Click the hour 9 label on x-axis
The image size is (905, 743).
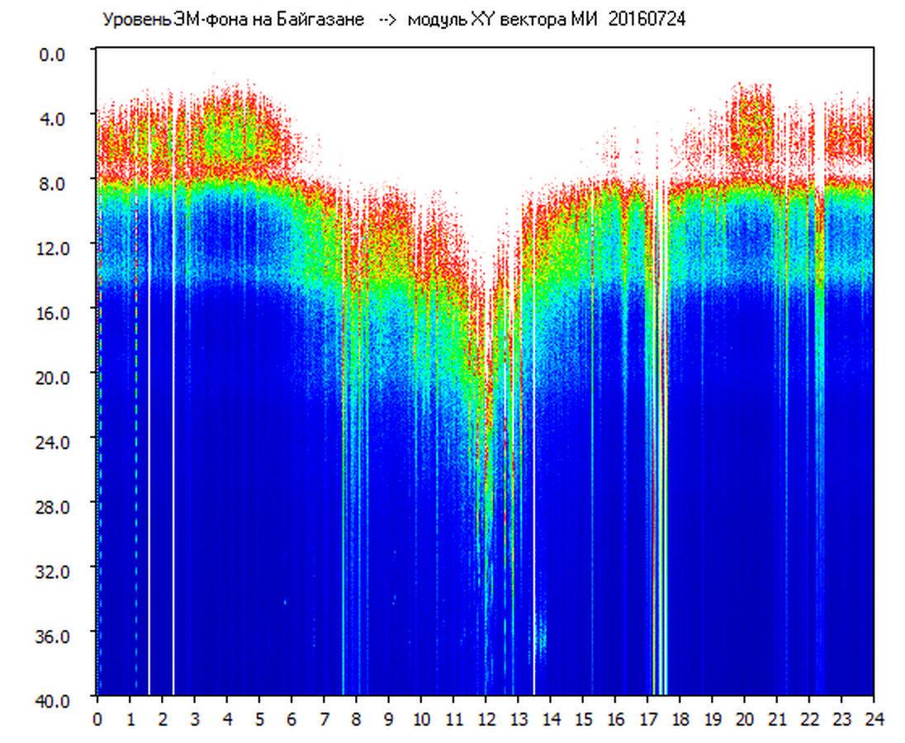[x=389, y=718]
